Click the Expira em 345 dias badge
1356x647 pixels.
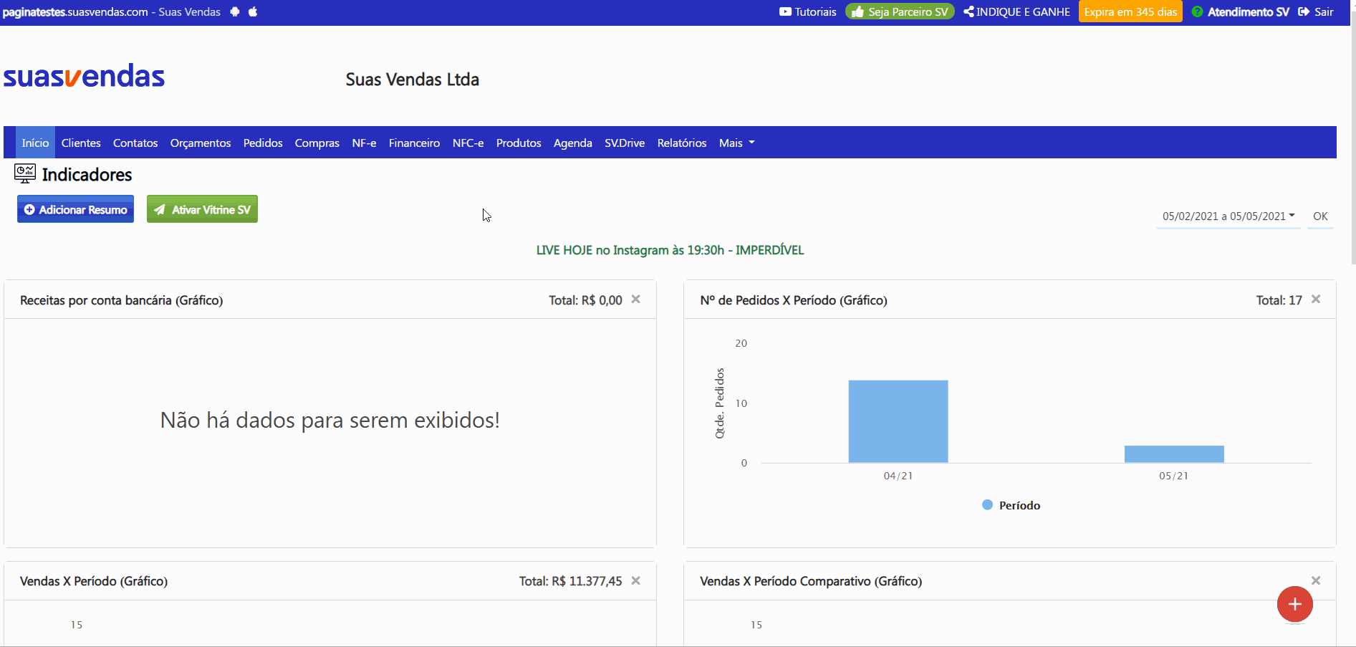pyautogui.click(x=1130, y=11)
